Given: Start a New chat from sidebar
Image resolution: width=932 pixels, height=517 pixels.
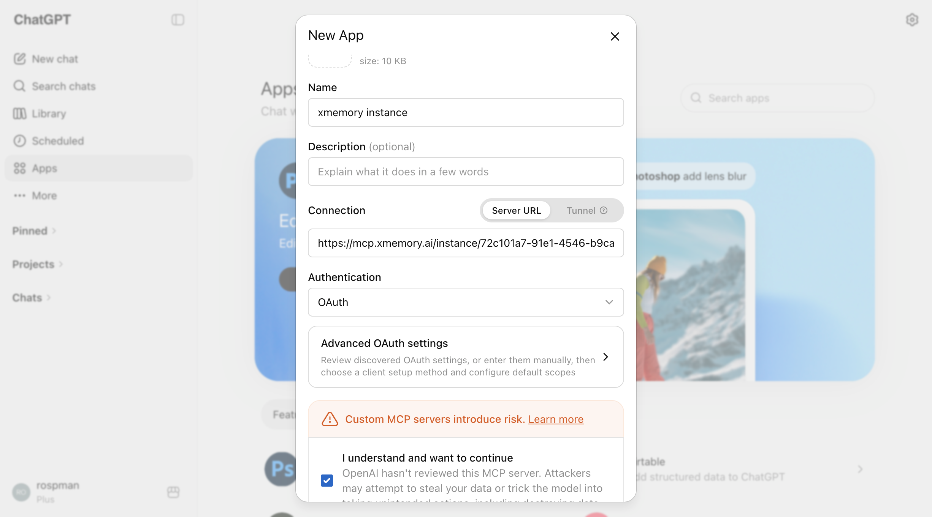Looking at the screenshot, I should coord(98,59).
